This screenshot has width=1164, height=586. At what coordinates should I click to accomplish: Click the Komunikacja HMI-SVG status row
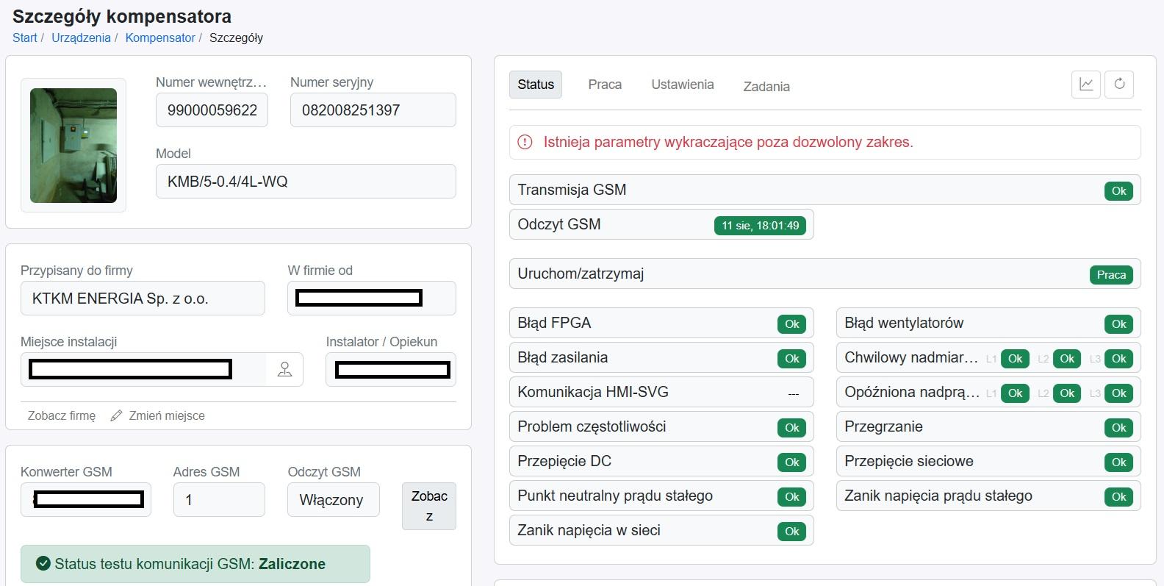coord(661,393)
